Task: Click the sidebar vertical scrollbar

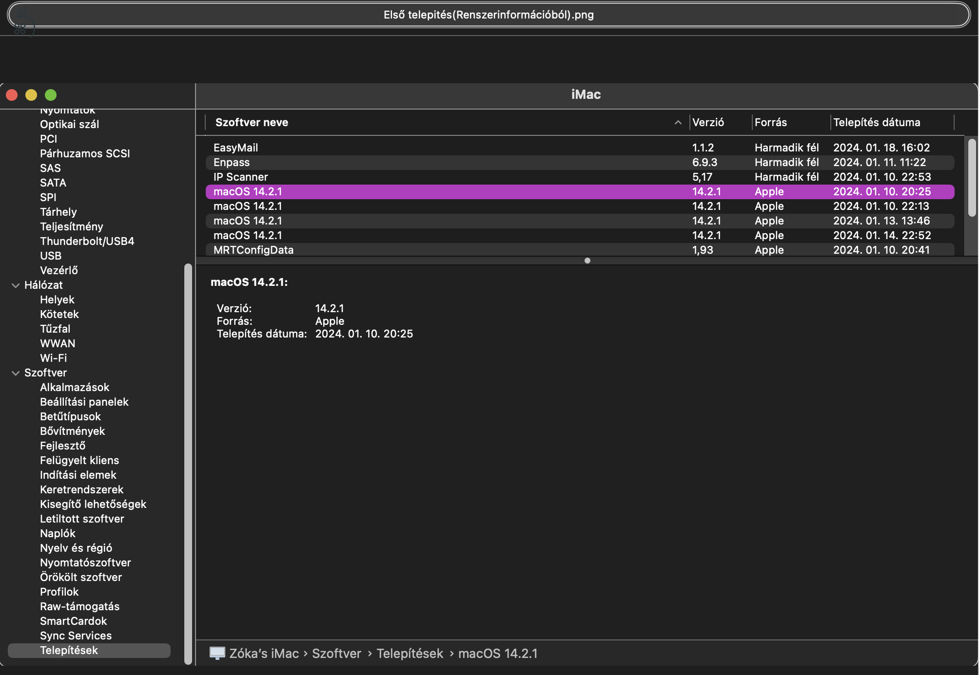Action: (188, 464)
